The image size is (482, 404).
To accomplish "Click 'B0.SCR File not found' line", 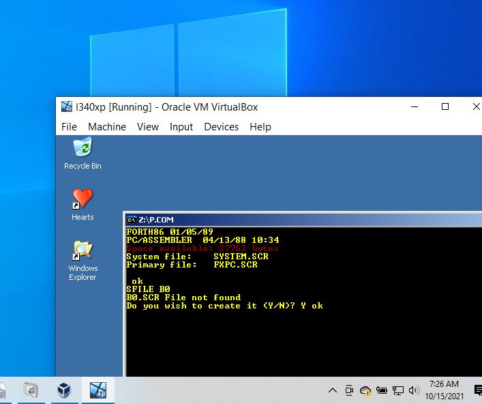I will (x=183, y=298).
